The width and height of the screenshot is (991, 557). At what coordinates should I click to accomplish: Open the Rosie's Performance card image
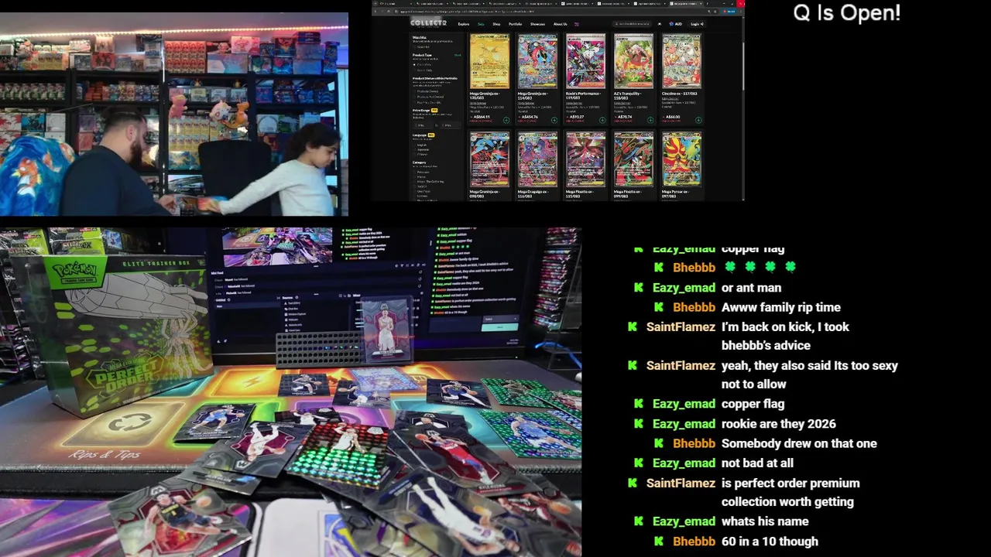click(x=585, y=61)
